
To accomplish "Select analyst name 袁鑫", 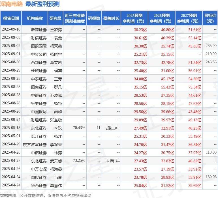I will coord(58,38).
